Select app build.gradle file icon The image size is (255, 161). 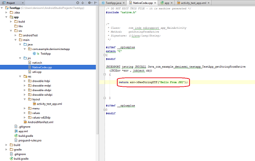pyautogui.click(x=16, y=136)
